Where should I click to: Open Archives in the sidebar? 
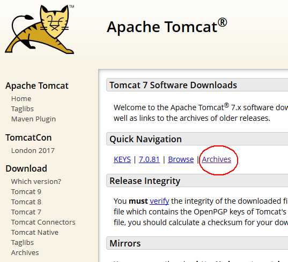(25, 253)
